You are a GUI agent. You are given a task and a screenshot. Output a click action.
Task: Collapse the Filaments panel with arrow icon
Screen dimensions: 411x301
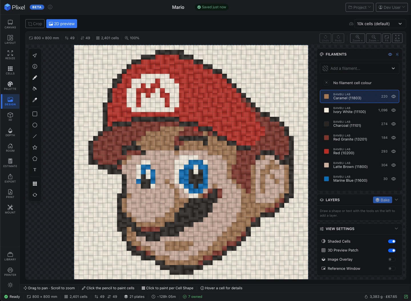[397, 54]
